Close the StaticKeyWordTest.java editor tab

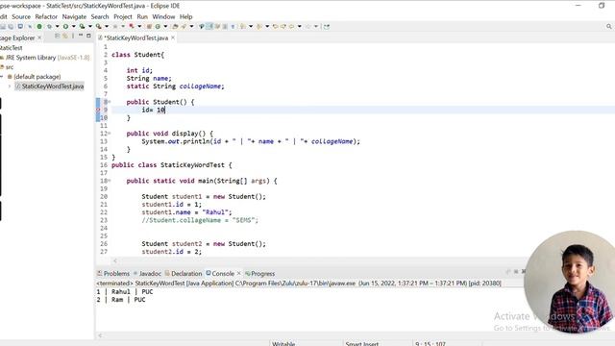tap(173, 37)
